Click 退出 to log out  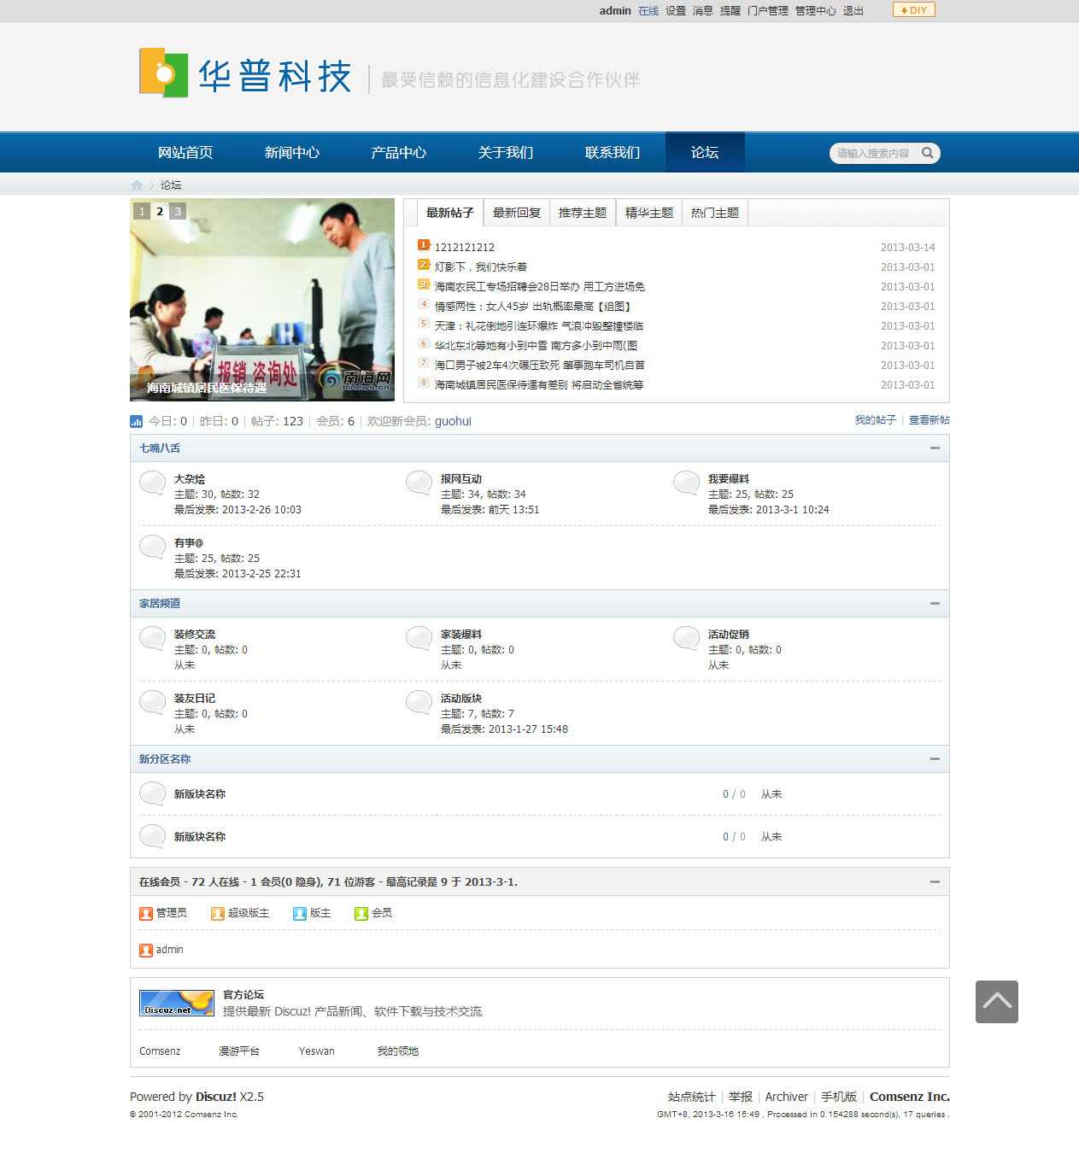(x=853, y=11)
